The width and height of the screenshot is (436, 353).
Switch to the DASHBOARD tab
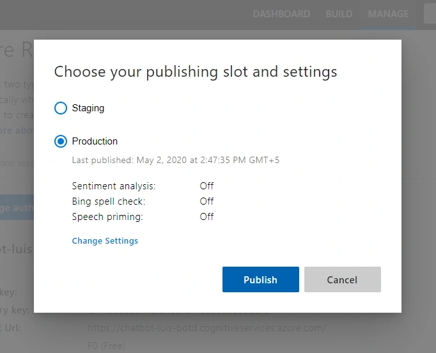pos(281,14)
